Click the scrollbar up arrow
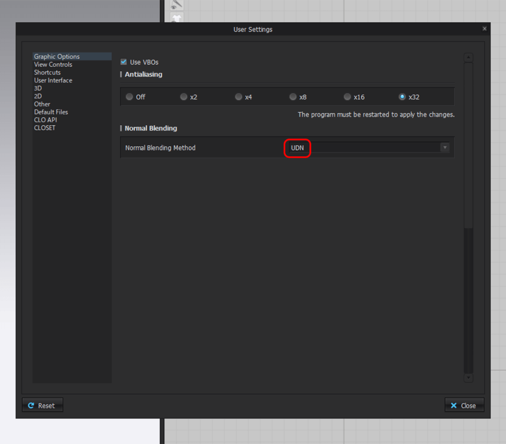 coord(468,56)
